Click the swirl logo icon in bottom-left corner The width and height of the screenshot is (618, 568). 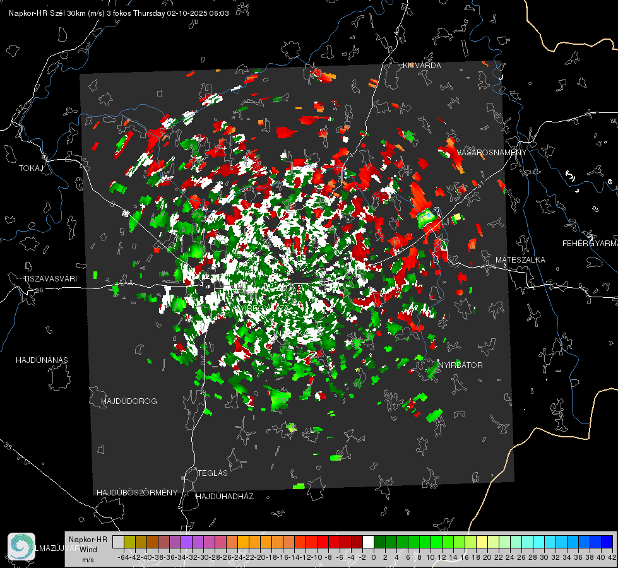[x=21, y=547]
